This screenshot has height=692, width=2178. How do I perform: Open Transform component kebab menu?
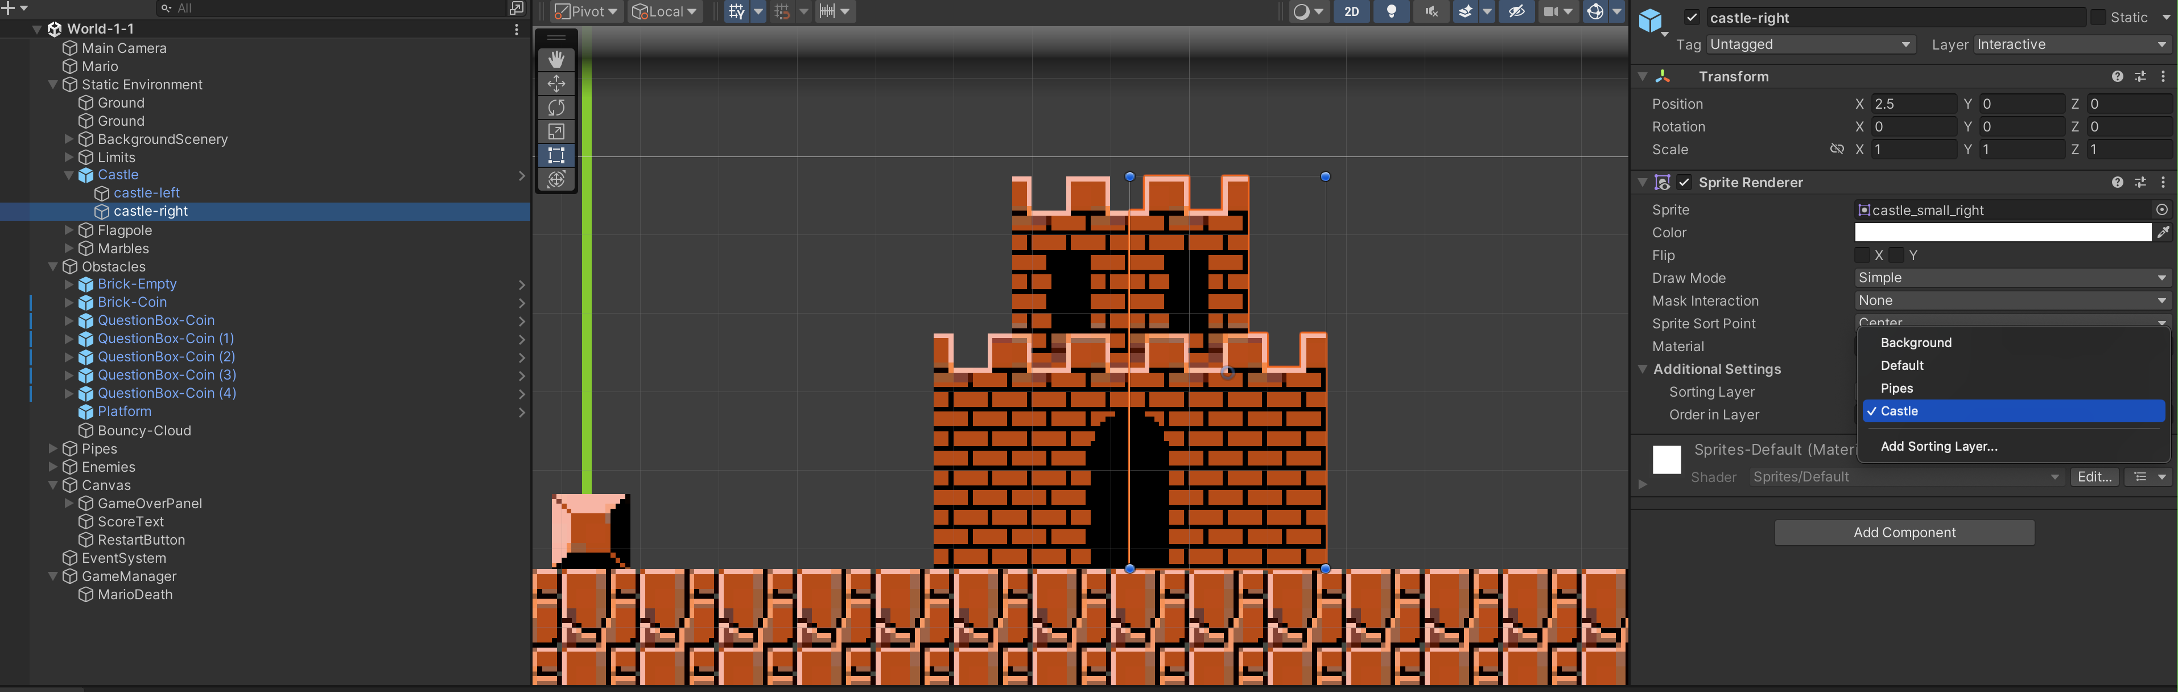[x=2163, y=76]
